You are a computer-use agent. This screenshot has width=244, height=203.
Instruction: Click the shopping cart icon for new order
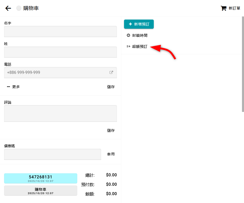point(223,8)
